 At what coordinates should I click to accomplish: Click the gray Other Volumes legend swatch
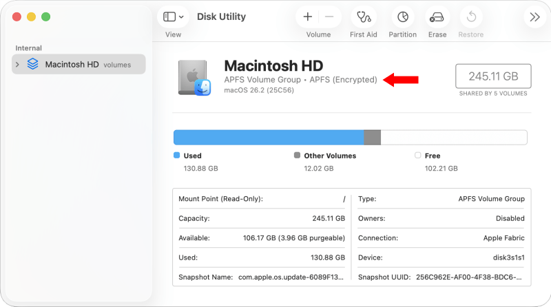[298, 156]
